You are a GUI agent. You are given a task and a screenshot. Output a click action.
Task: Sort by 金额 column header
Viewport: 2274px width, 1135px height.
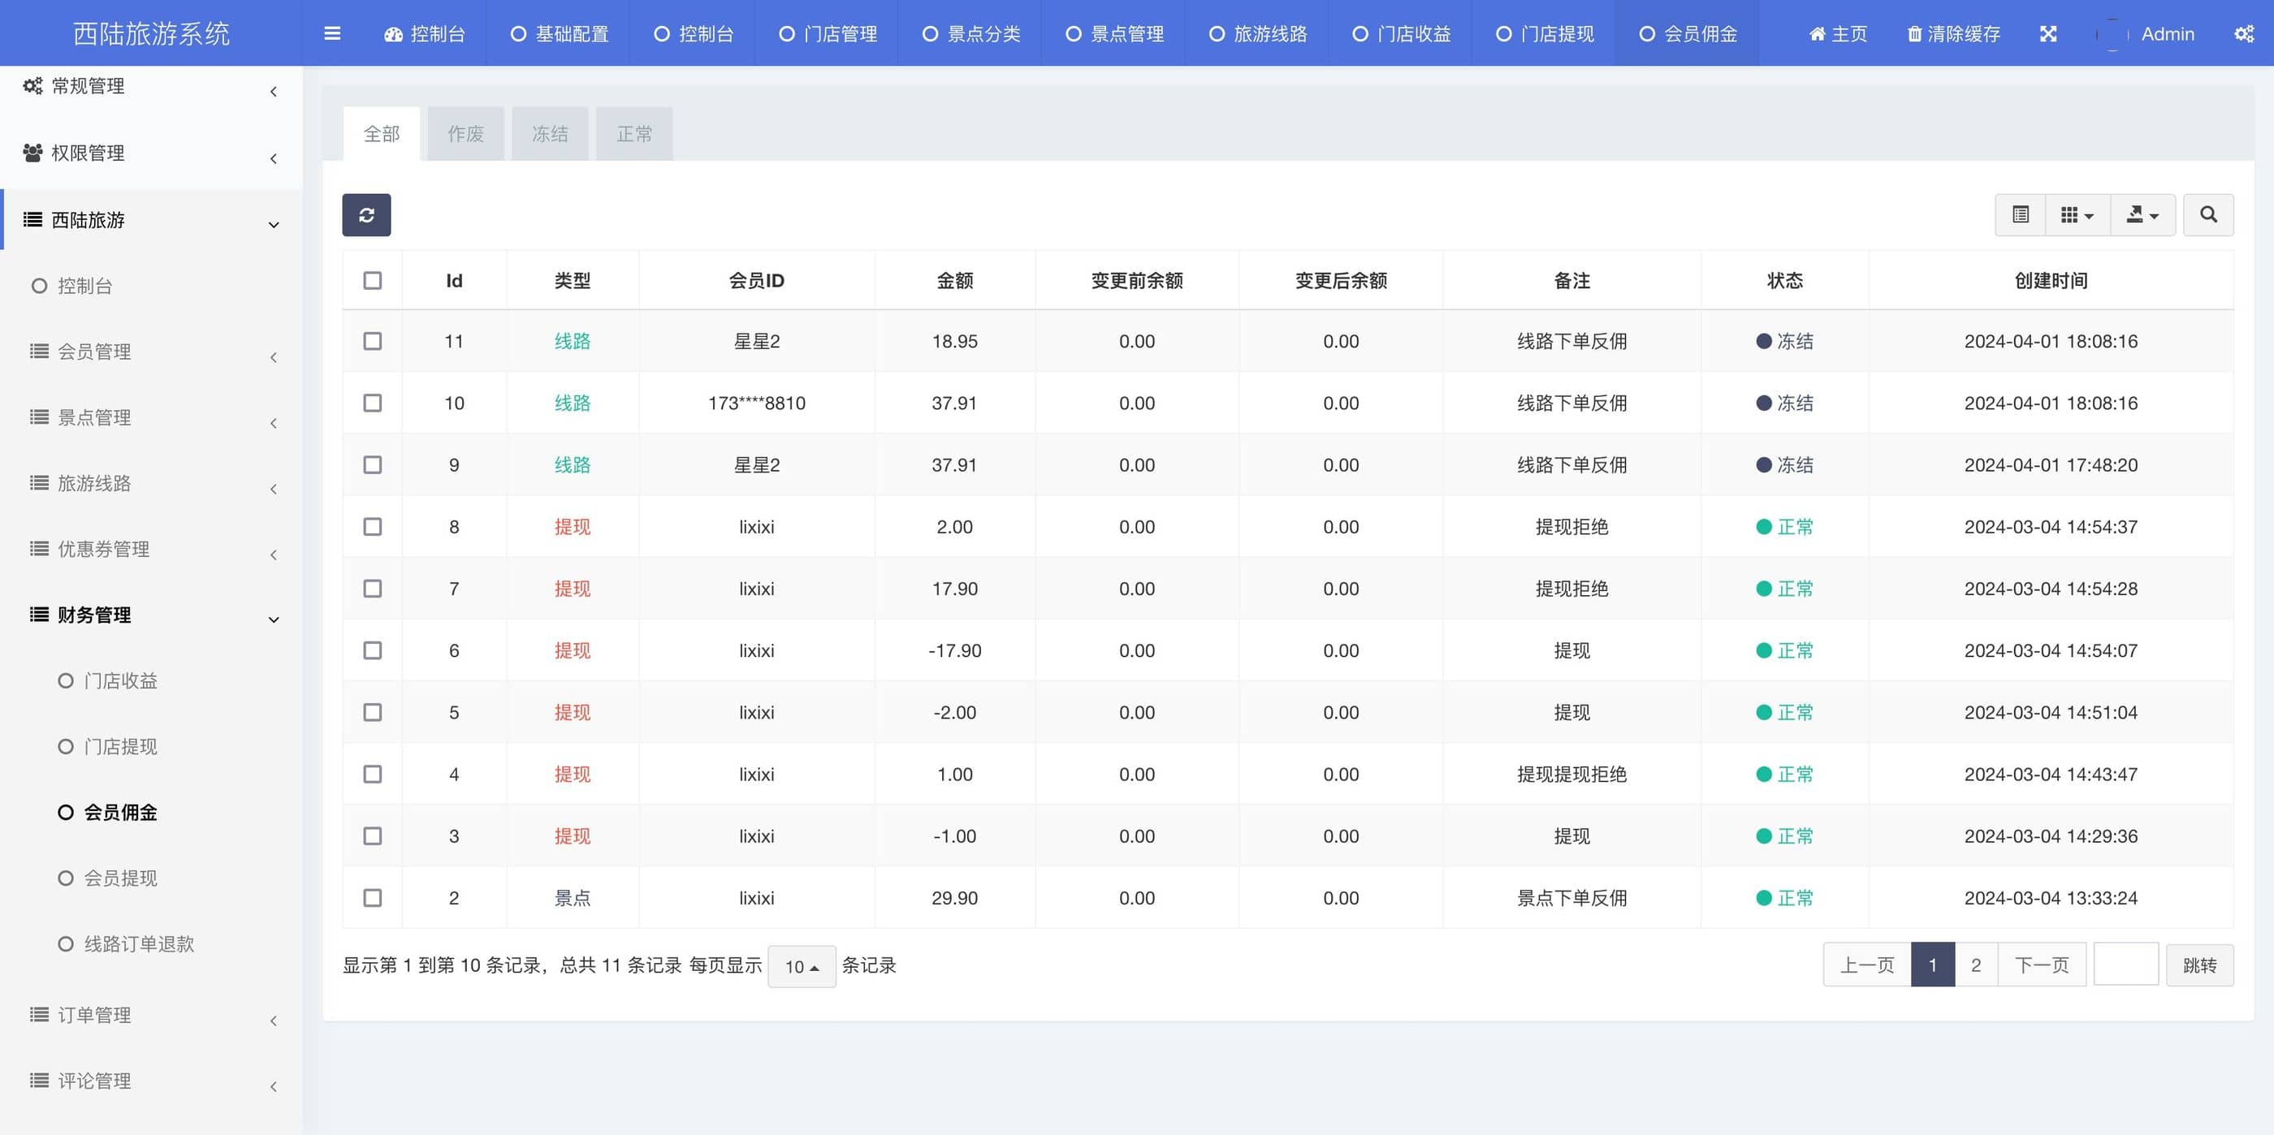(x=954, y=281)
